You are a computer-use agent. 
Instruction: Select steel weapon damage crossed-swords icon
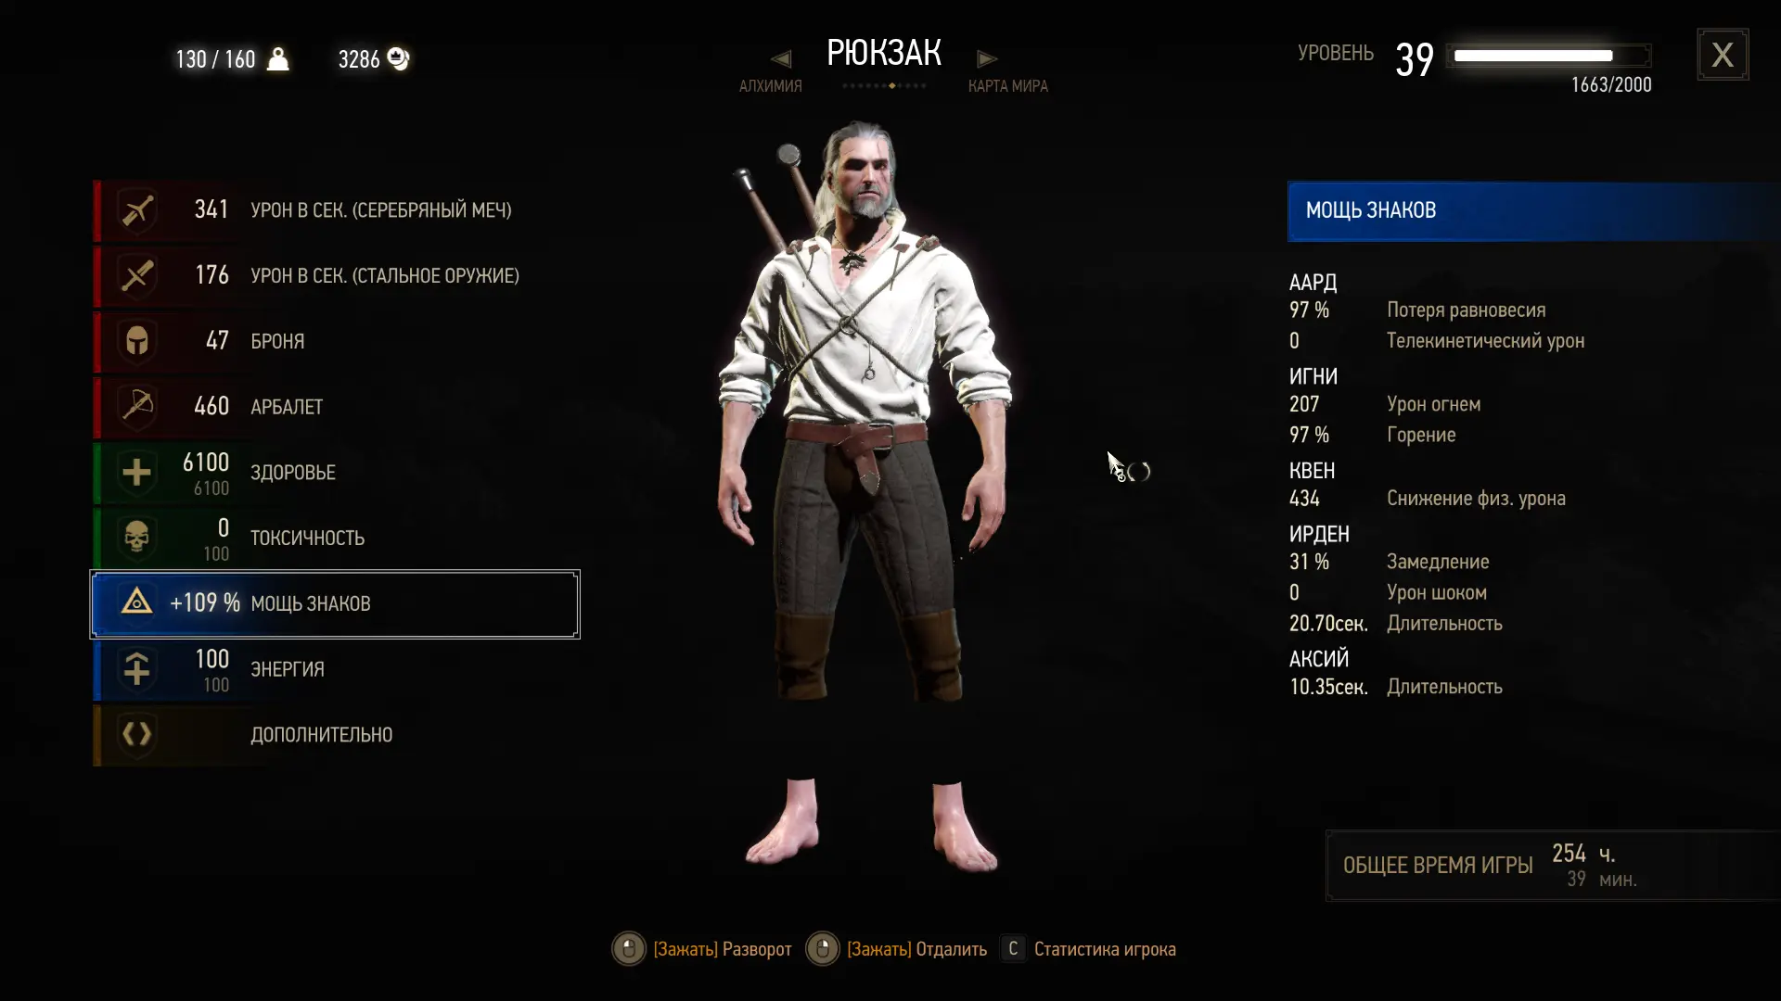(x=137, y=276)
